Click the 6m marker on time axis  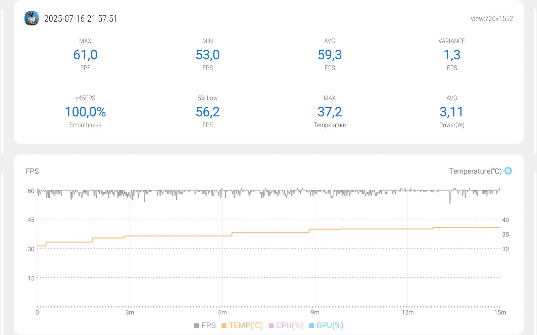pyautogui.click(x=223, y=312)
